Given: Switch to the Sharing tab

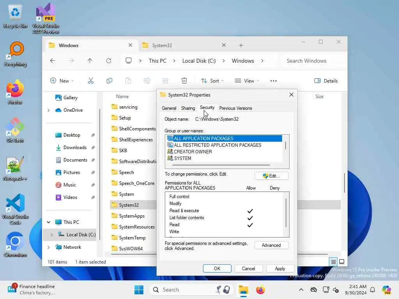Looking at the screenshot, I should click(x=188, y=108).
